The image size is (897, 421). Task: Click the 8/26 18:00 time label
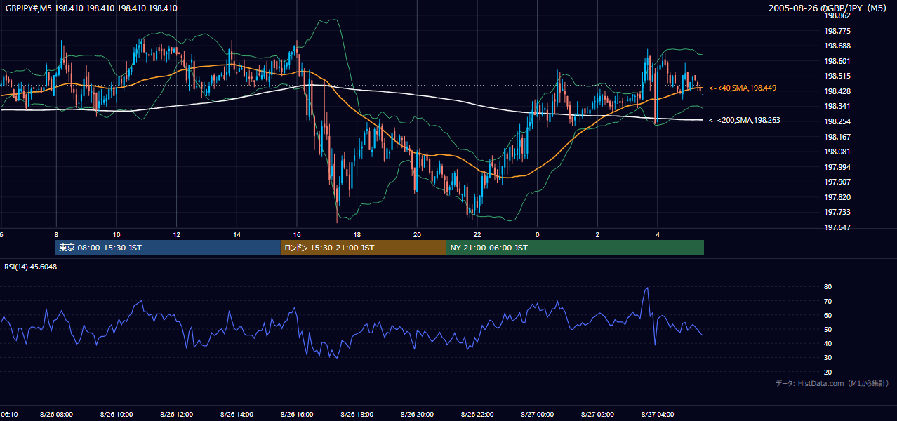357,414
